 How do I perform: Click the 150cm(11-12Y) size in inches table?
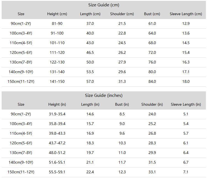click(x=21, y=172)
